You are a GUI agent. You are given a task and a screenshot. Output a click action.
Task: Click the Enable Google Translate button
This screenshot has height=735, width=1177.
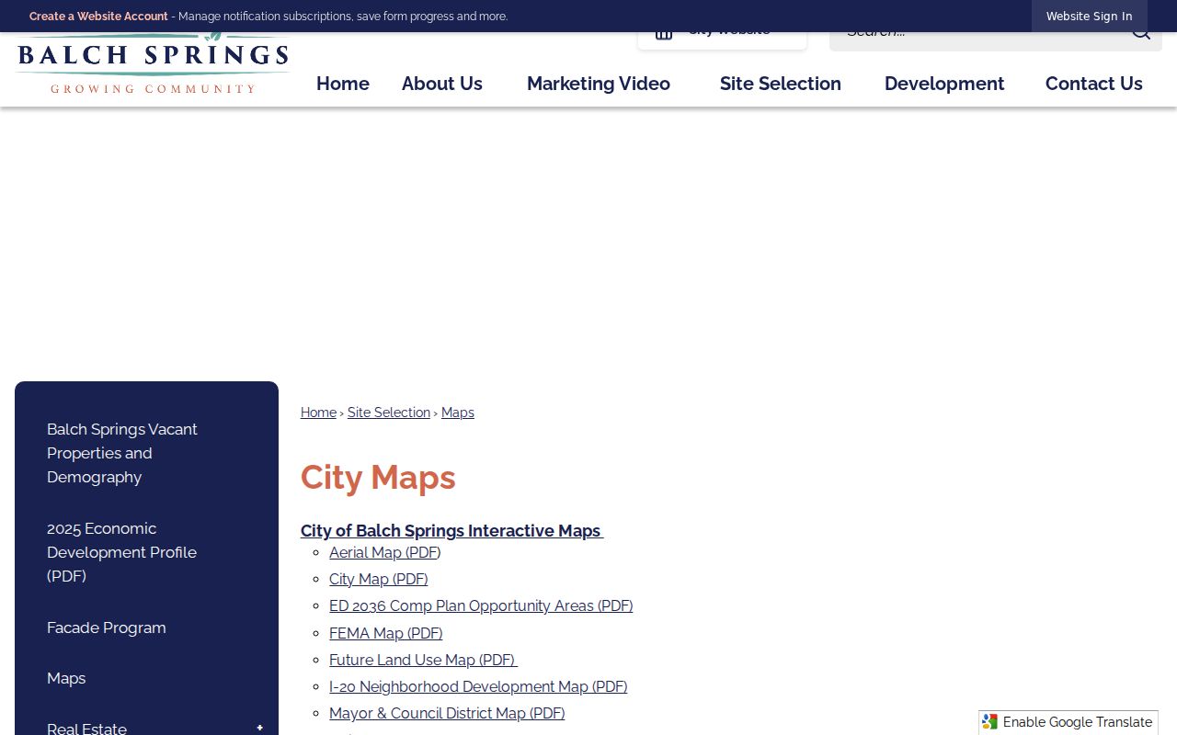click(x=1068, y=722)
